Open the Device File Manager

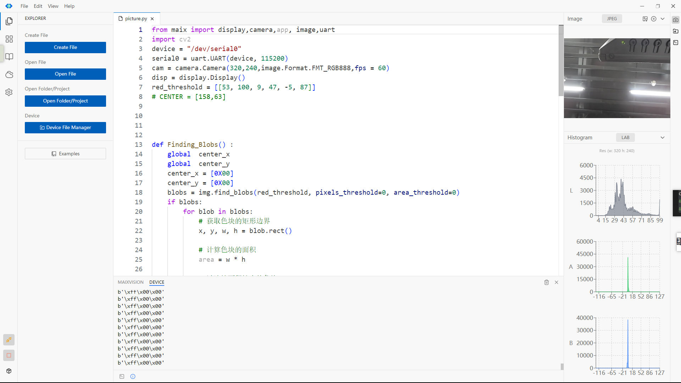point(65,128)
